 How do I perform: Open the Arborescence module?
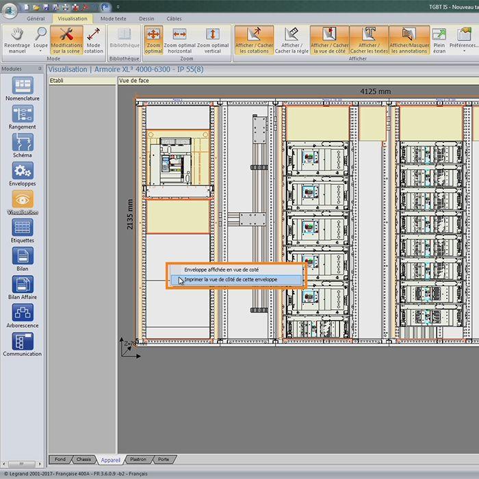tap(23, 316)
